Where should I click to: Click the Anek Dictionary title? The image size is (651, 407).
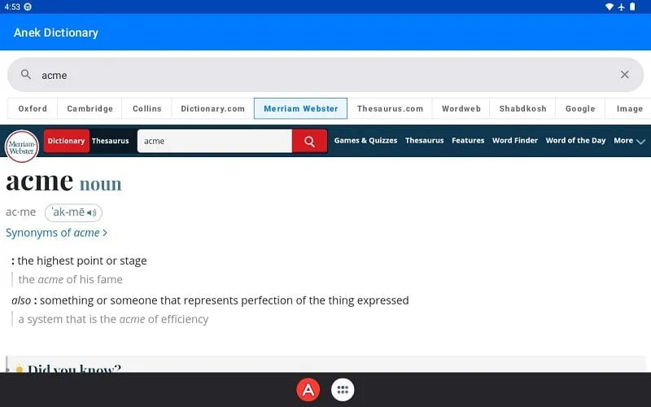56,33
